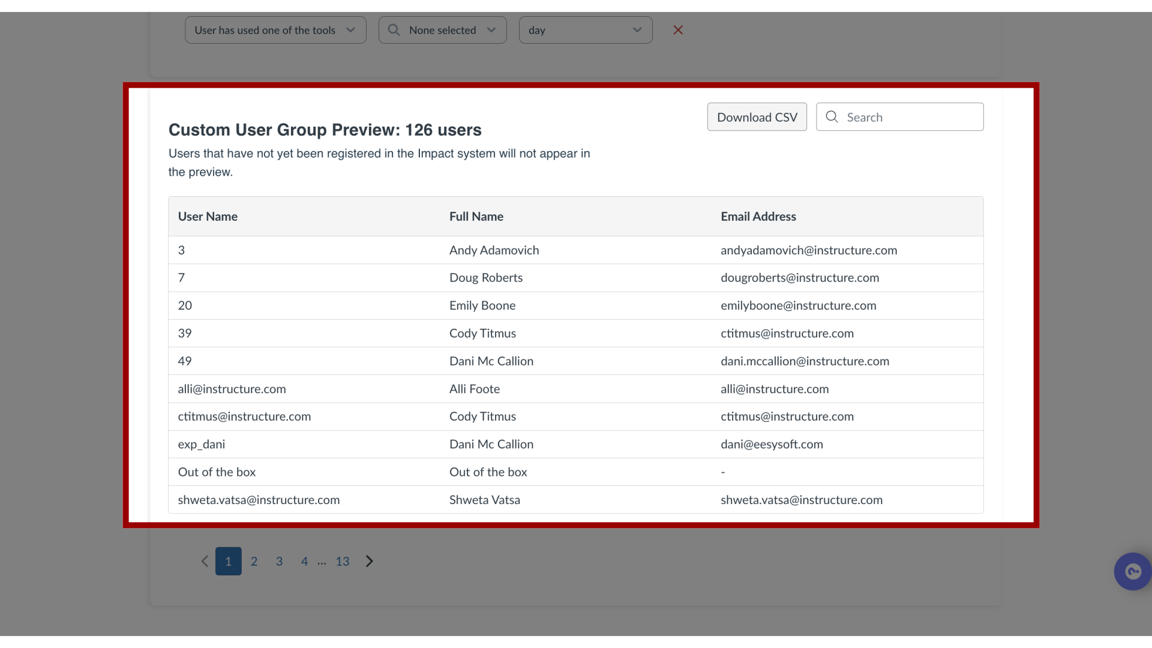Go to next page with right arrow

click(x=370, y=561)
